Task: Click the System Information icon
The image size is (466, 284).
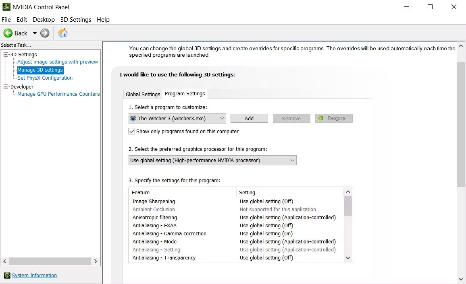Action: click(7, 276)
